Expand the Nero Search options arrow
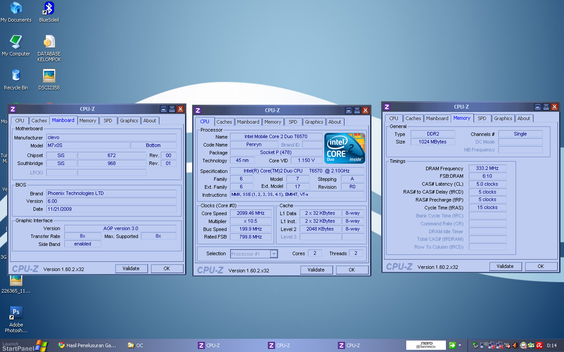 coord(460,345)
